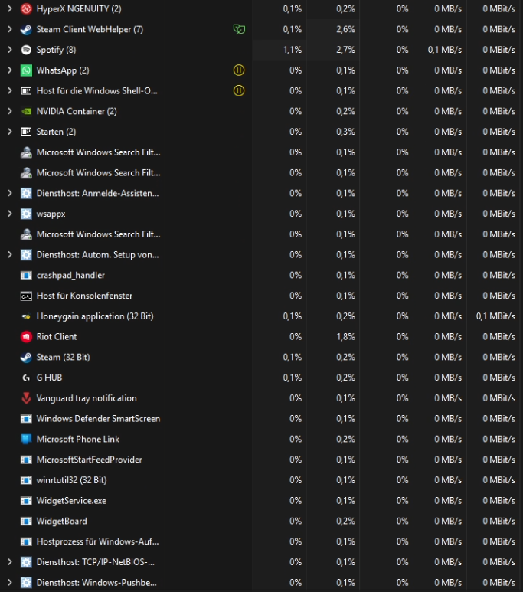
Task: Click the Riot Client red icon
Action: (x=26, y=337)
